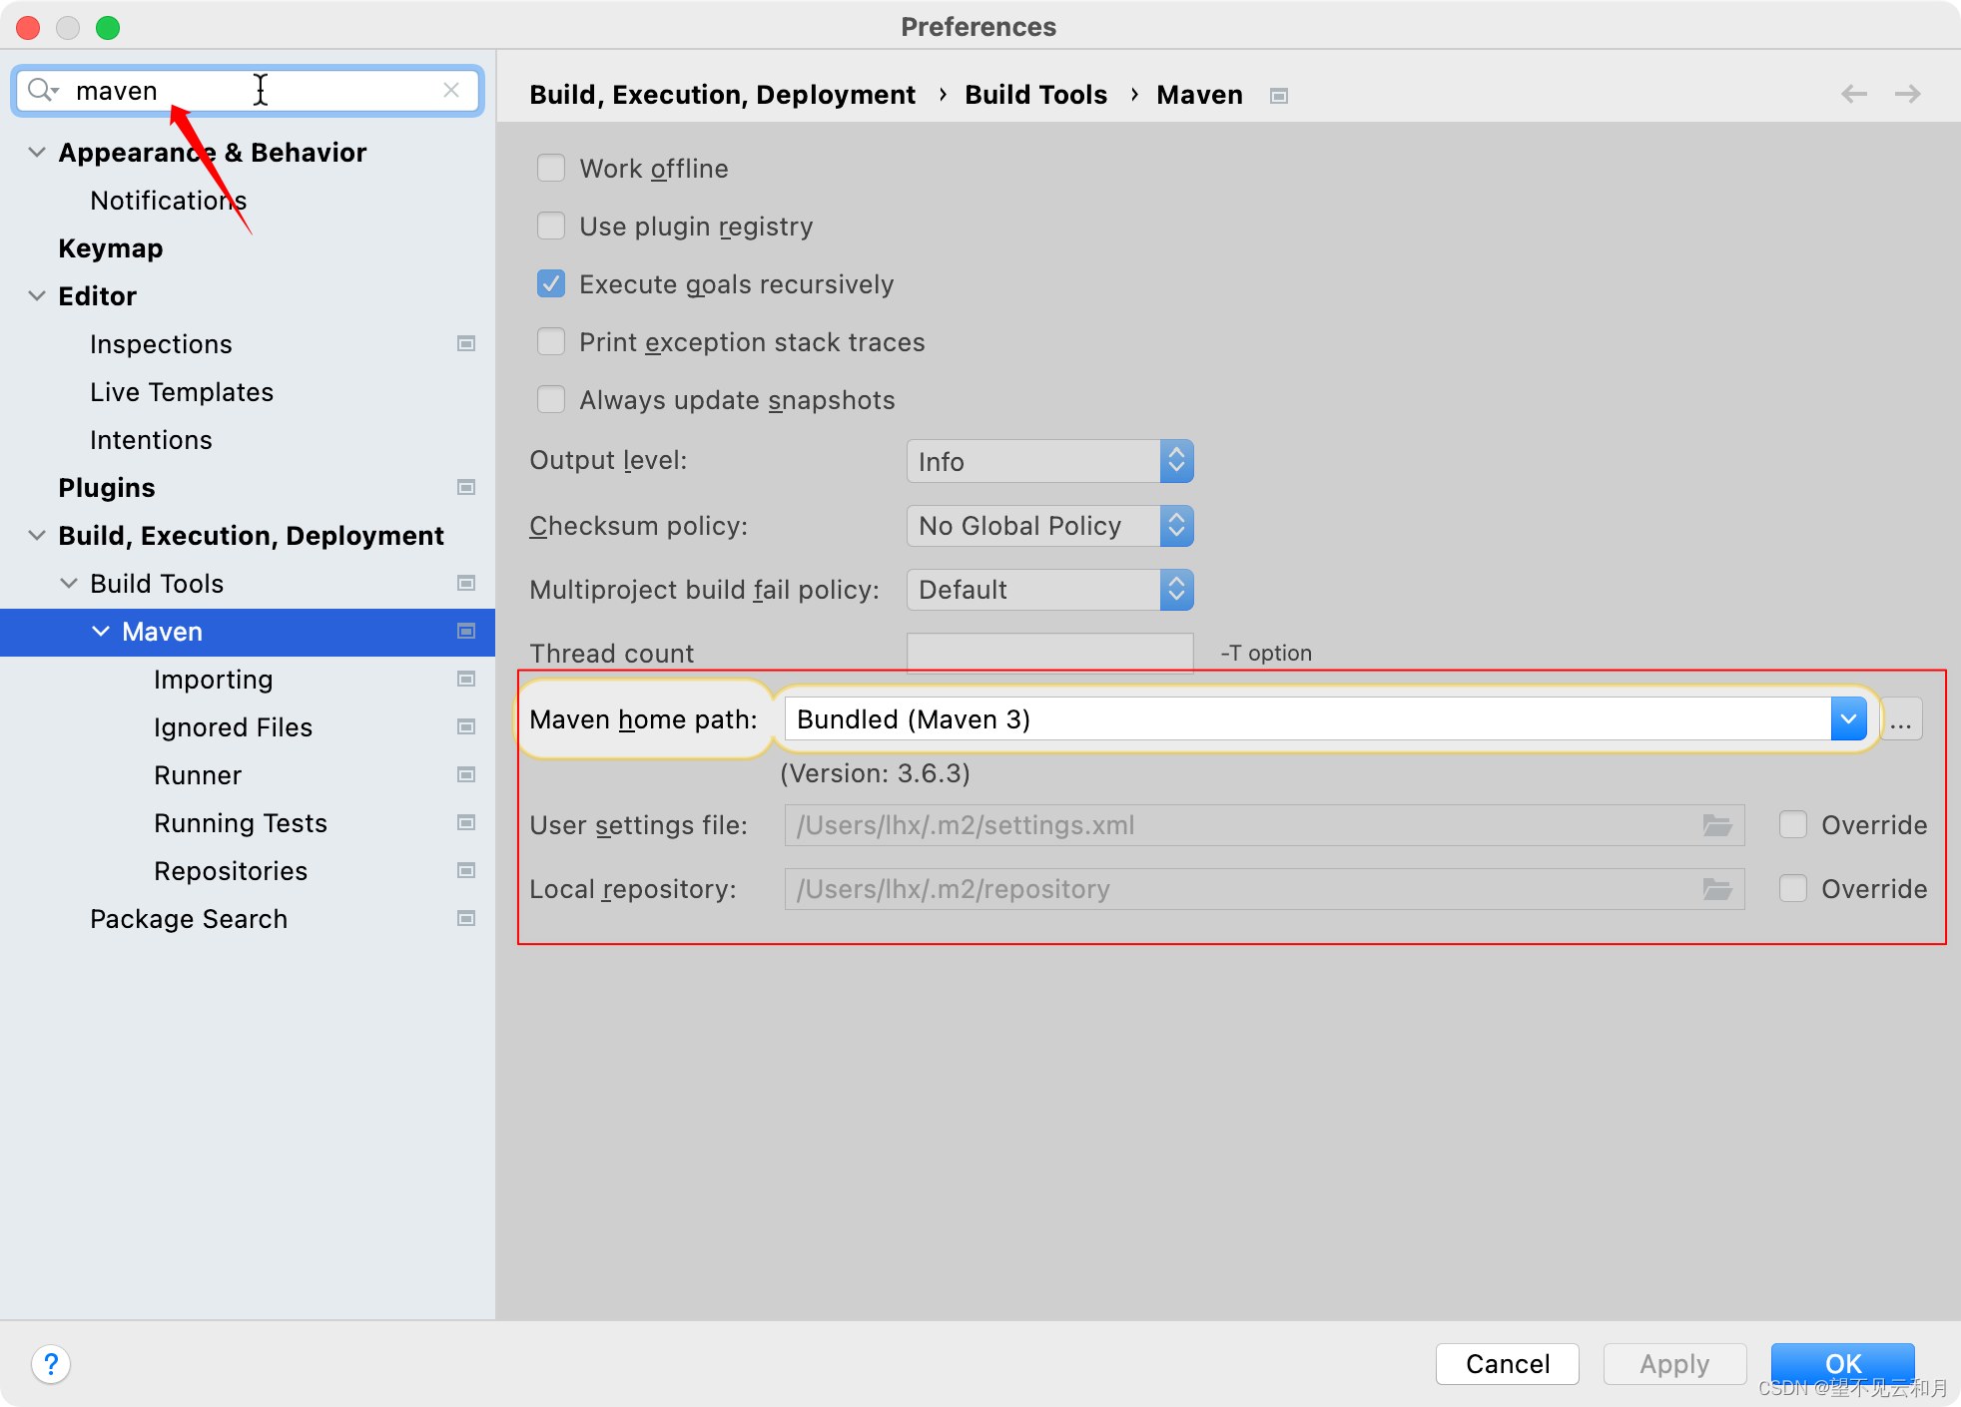Open Maven Runner settings
This screenshot has width=1961, height=1407.
coord(198,775)
